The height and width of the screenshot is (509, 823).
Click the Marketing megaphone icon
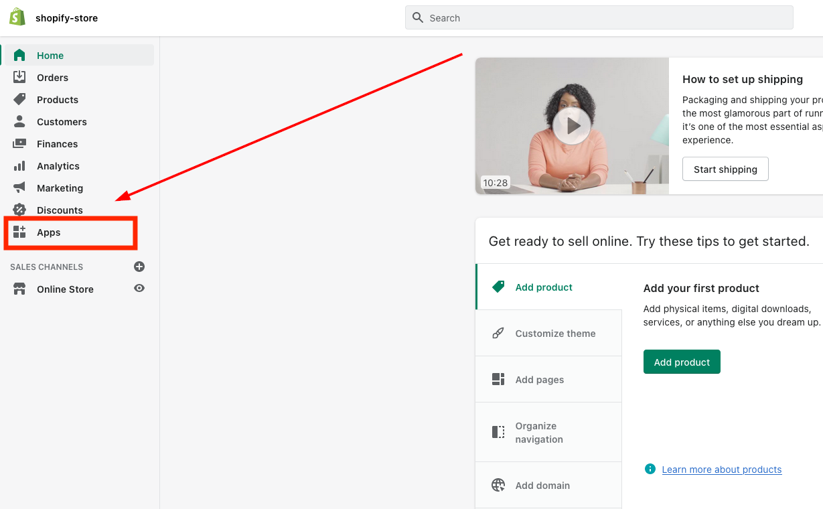pyautogui.click(x=19, y=188)
